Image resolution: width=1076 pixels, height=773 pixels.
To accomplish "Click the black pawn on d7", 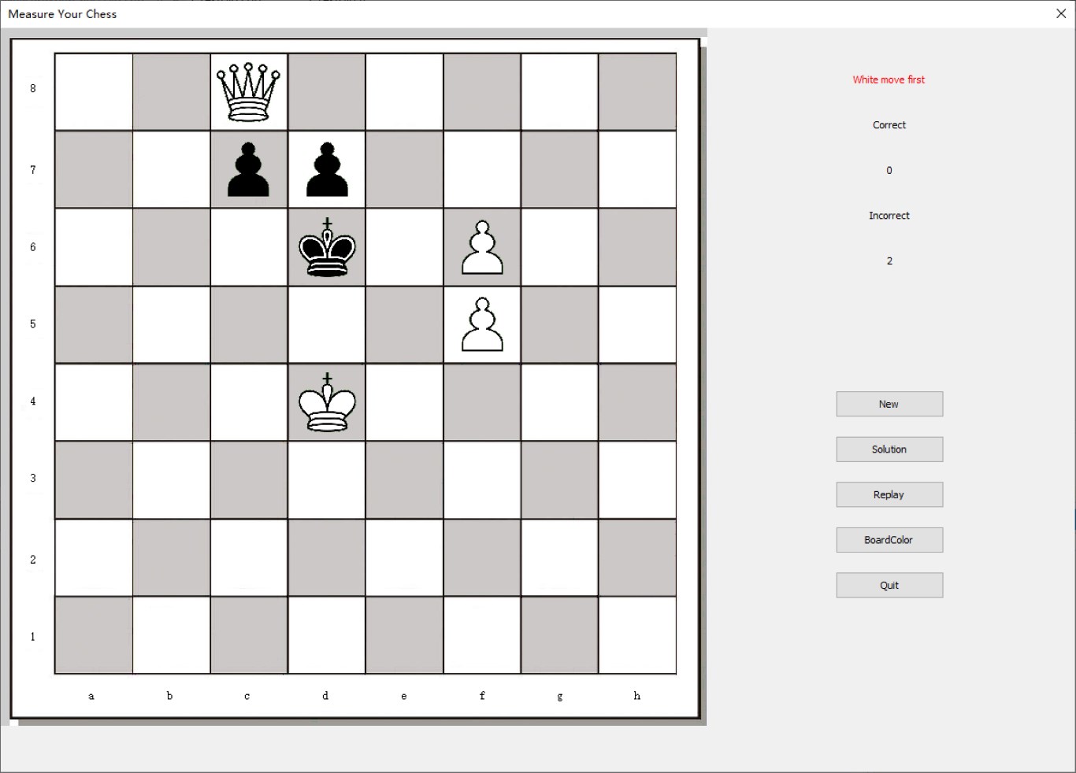I will (327, 169).
